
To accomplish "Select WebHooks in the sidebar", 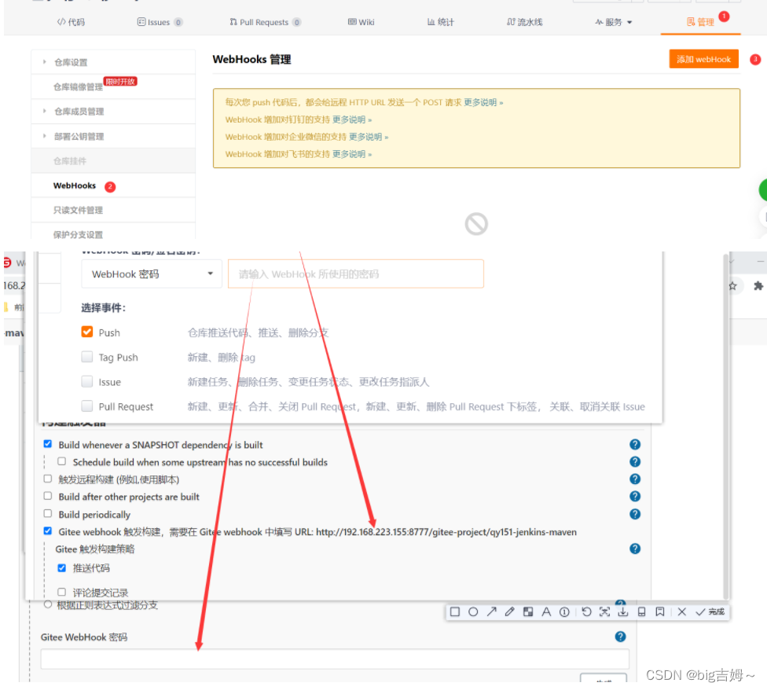I will [x=75, y=185].
